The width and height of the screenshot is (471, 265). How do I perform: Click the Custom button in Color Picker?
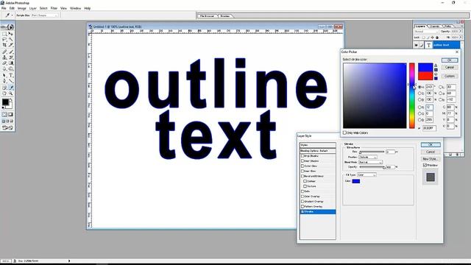pyautogui.click(x=450, y=77)
